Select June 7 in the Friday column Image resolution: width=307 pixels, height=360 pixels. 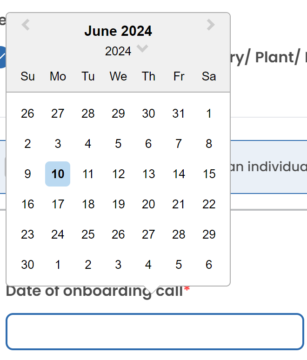click(x=179, y=144)
